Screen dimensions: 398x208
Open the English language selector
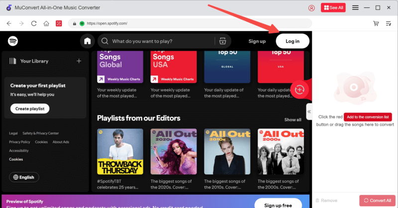pos(24,177)
